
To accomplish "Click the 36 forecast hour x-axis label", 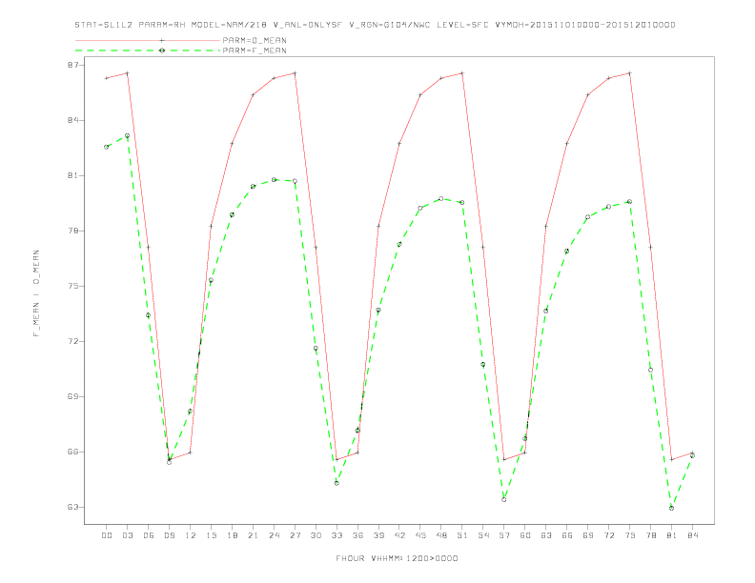I will click(357, 535).
